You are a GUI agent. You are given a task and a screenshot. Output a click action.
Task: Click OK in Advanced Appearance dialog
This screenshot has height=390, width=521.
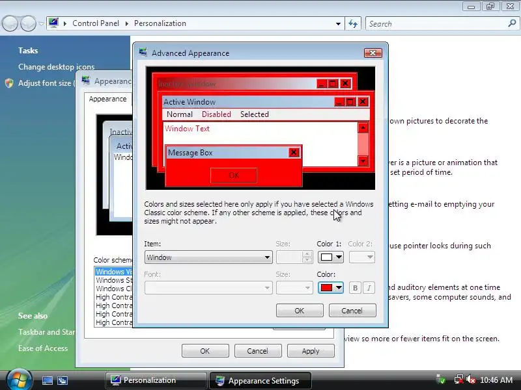(x=300, y=311)
